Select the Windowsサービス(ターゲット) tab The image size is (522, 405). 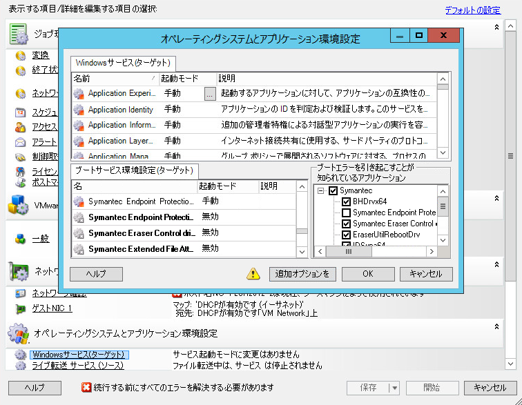click(x=123, y=63)
